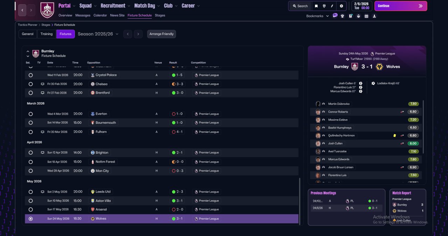
Task: Open the Career dropdown menu
Action: point(191,6)
